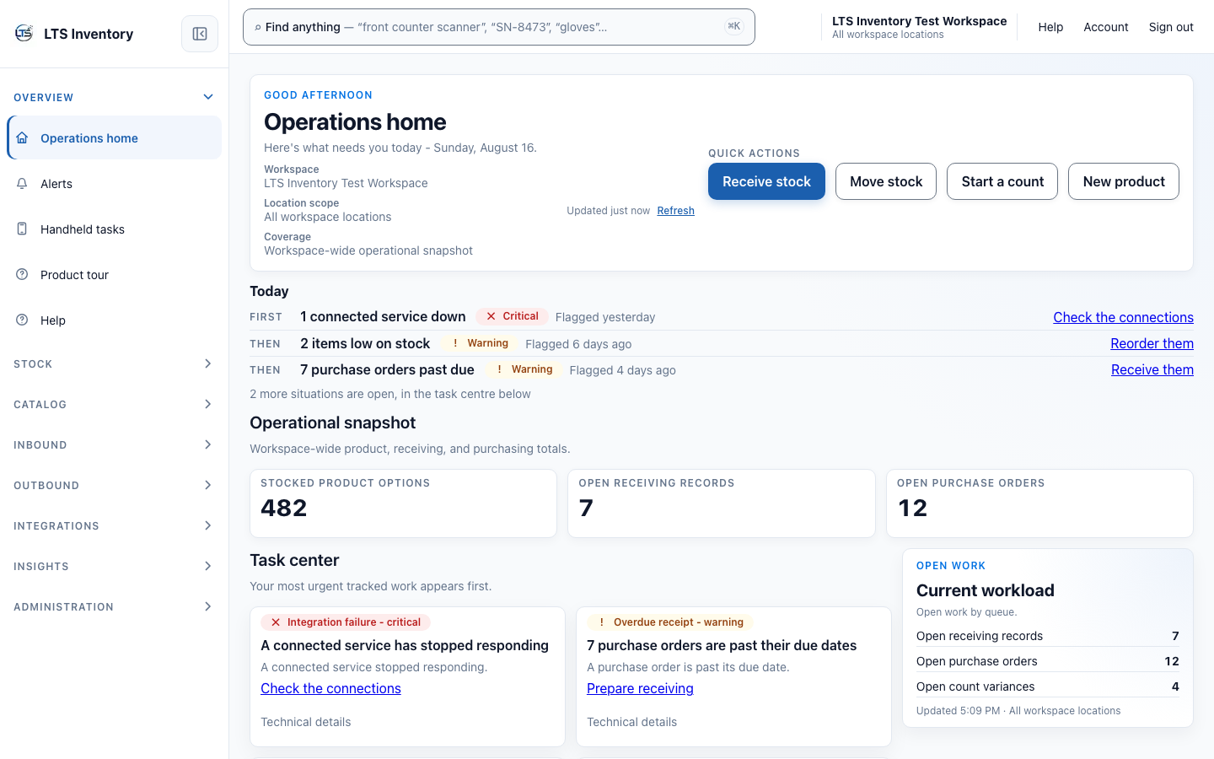Click the Move stock button
Image resolution: width=1214 pixels, height=759 pixels.
[886, 181]
